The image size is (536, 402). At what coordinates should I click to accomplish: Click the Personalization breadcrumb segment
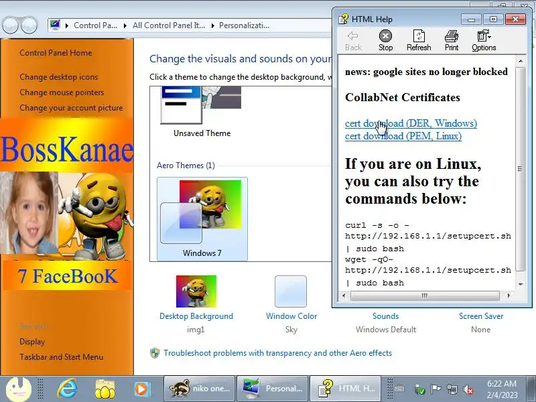pyautogui.click(x=244, y=25)
